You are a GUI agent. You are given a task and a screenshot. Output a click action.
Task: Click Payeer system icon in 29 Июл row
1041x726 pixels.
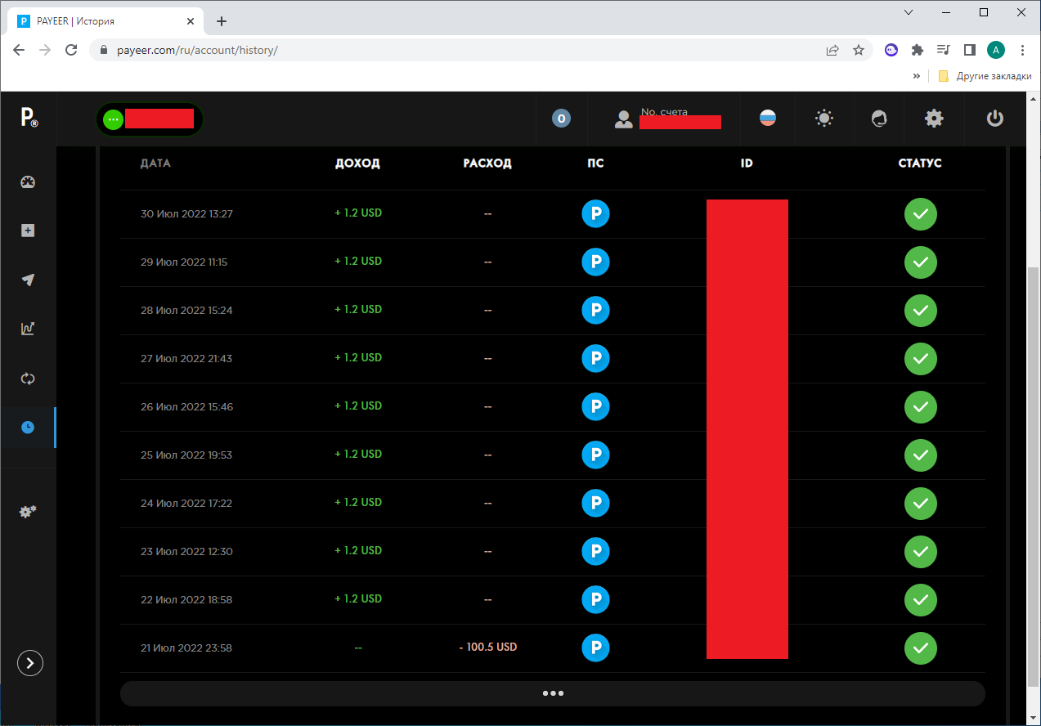[x=595, y=262]
